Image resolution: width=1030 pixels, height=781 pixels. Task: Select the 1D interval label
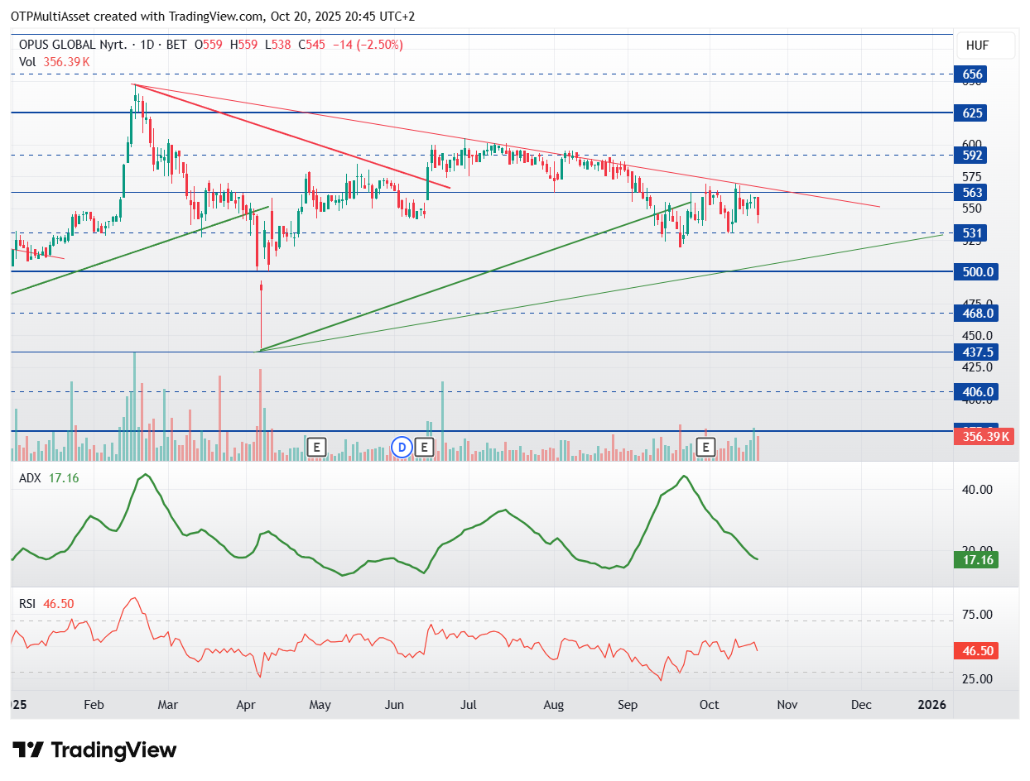(149, 45)
